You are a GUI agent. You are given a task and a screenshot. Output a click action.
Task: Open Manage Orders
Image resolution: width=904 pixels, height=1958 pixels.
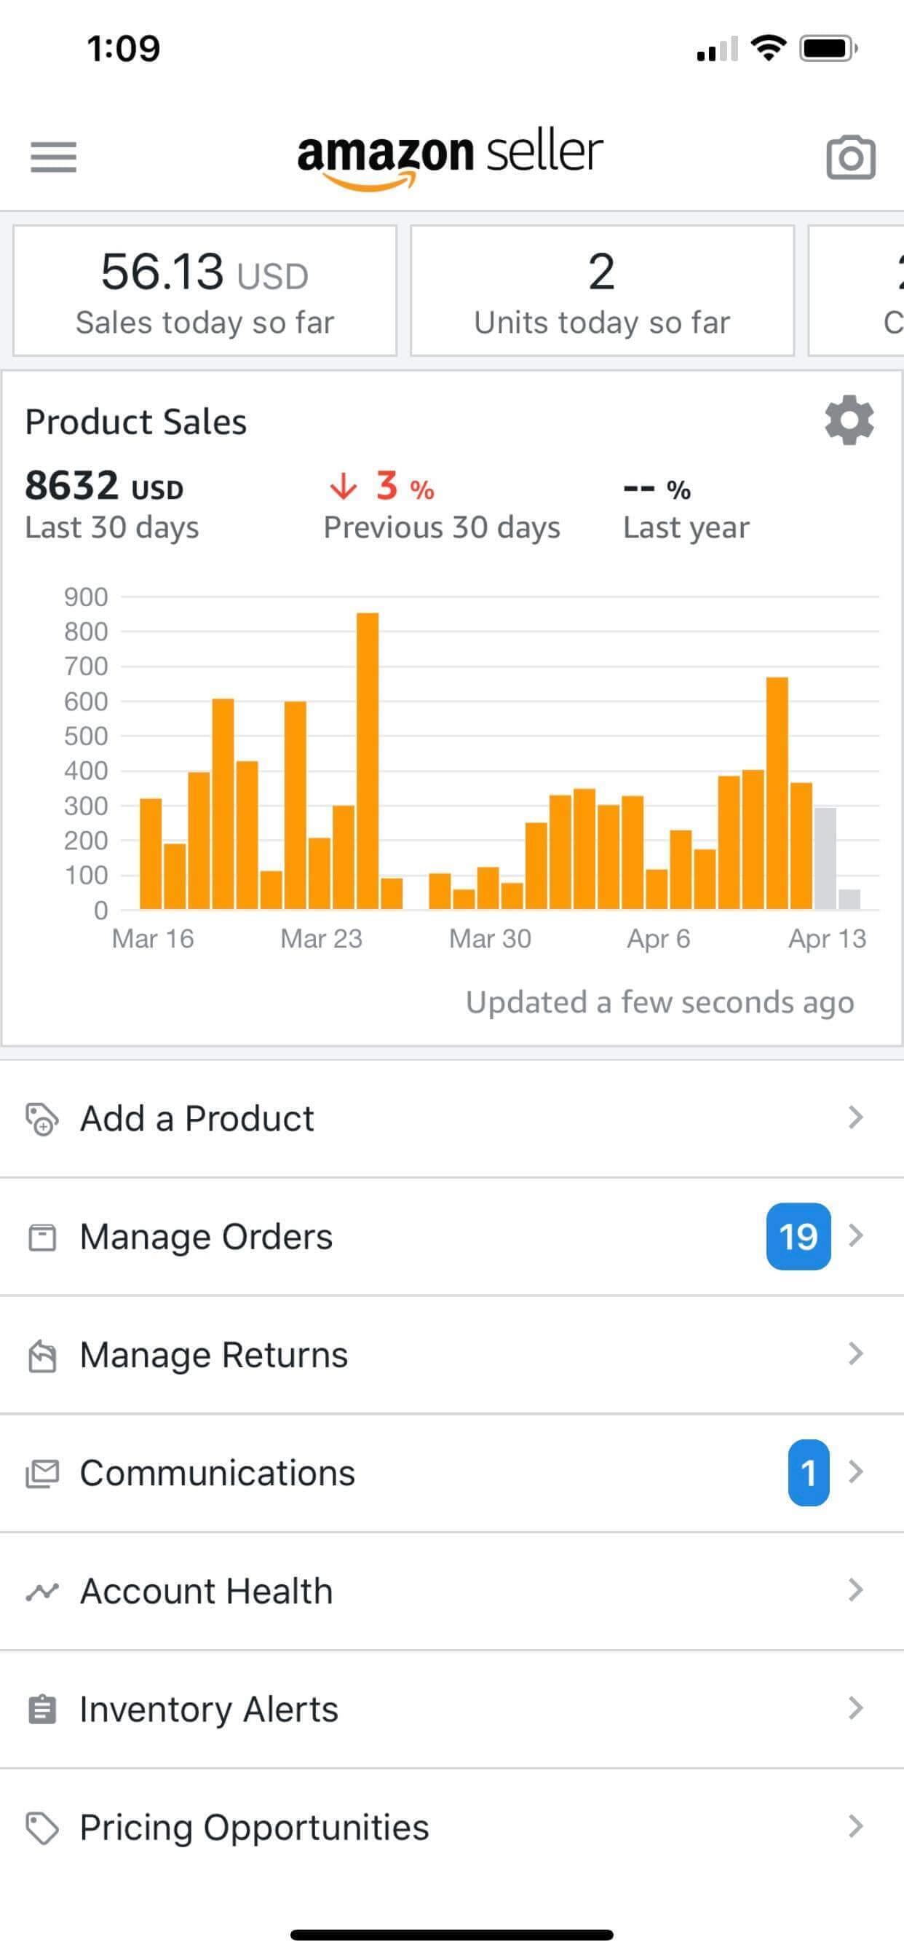(207, 1237)
